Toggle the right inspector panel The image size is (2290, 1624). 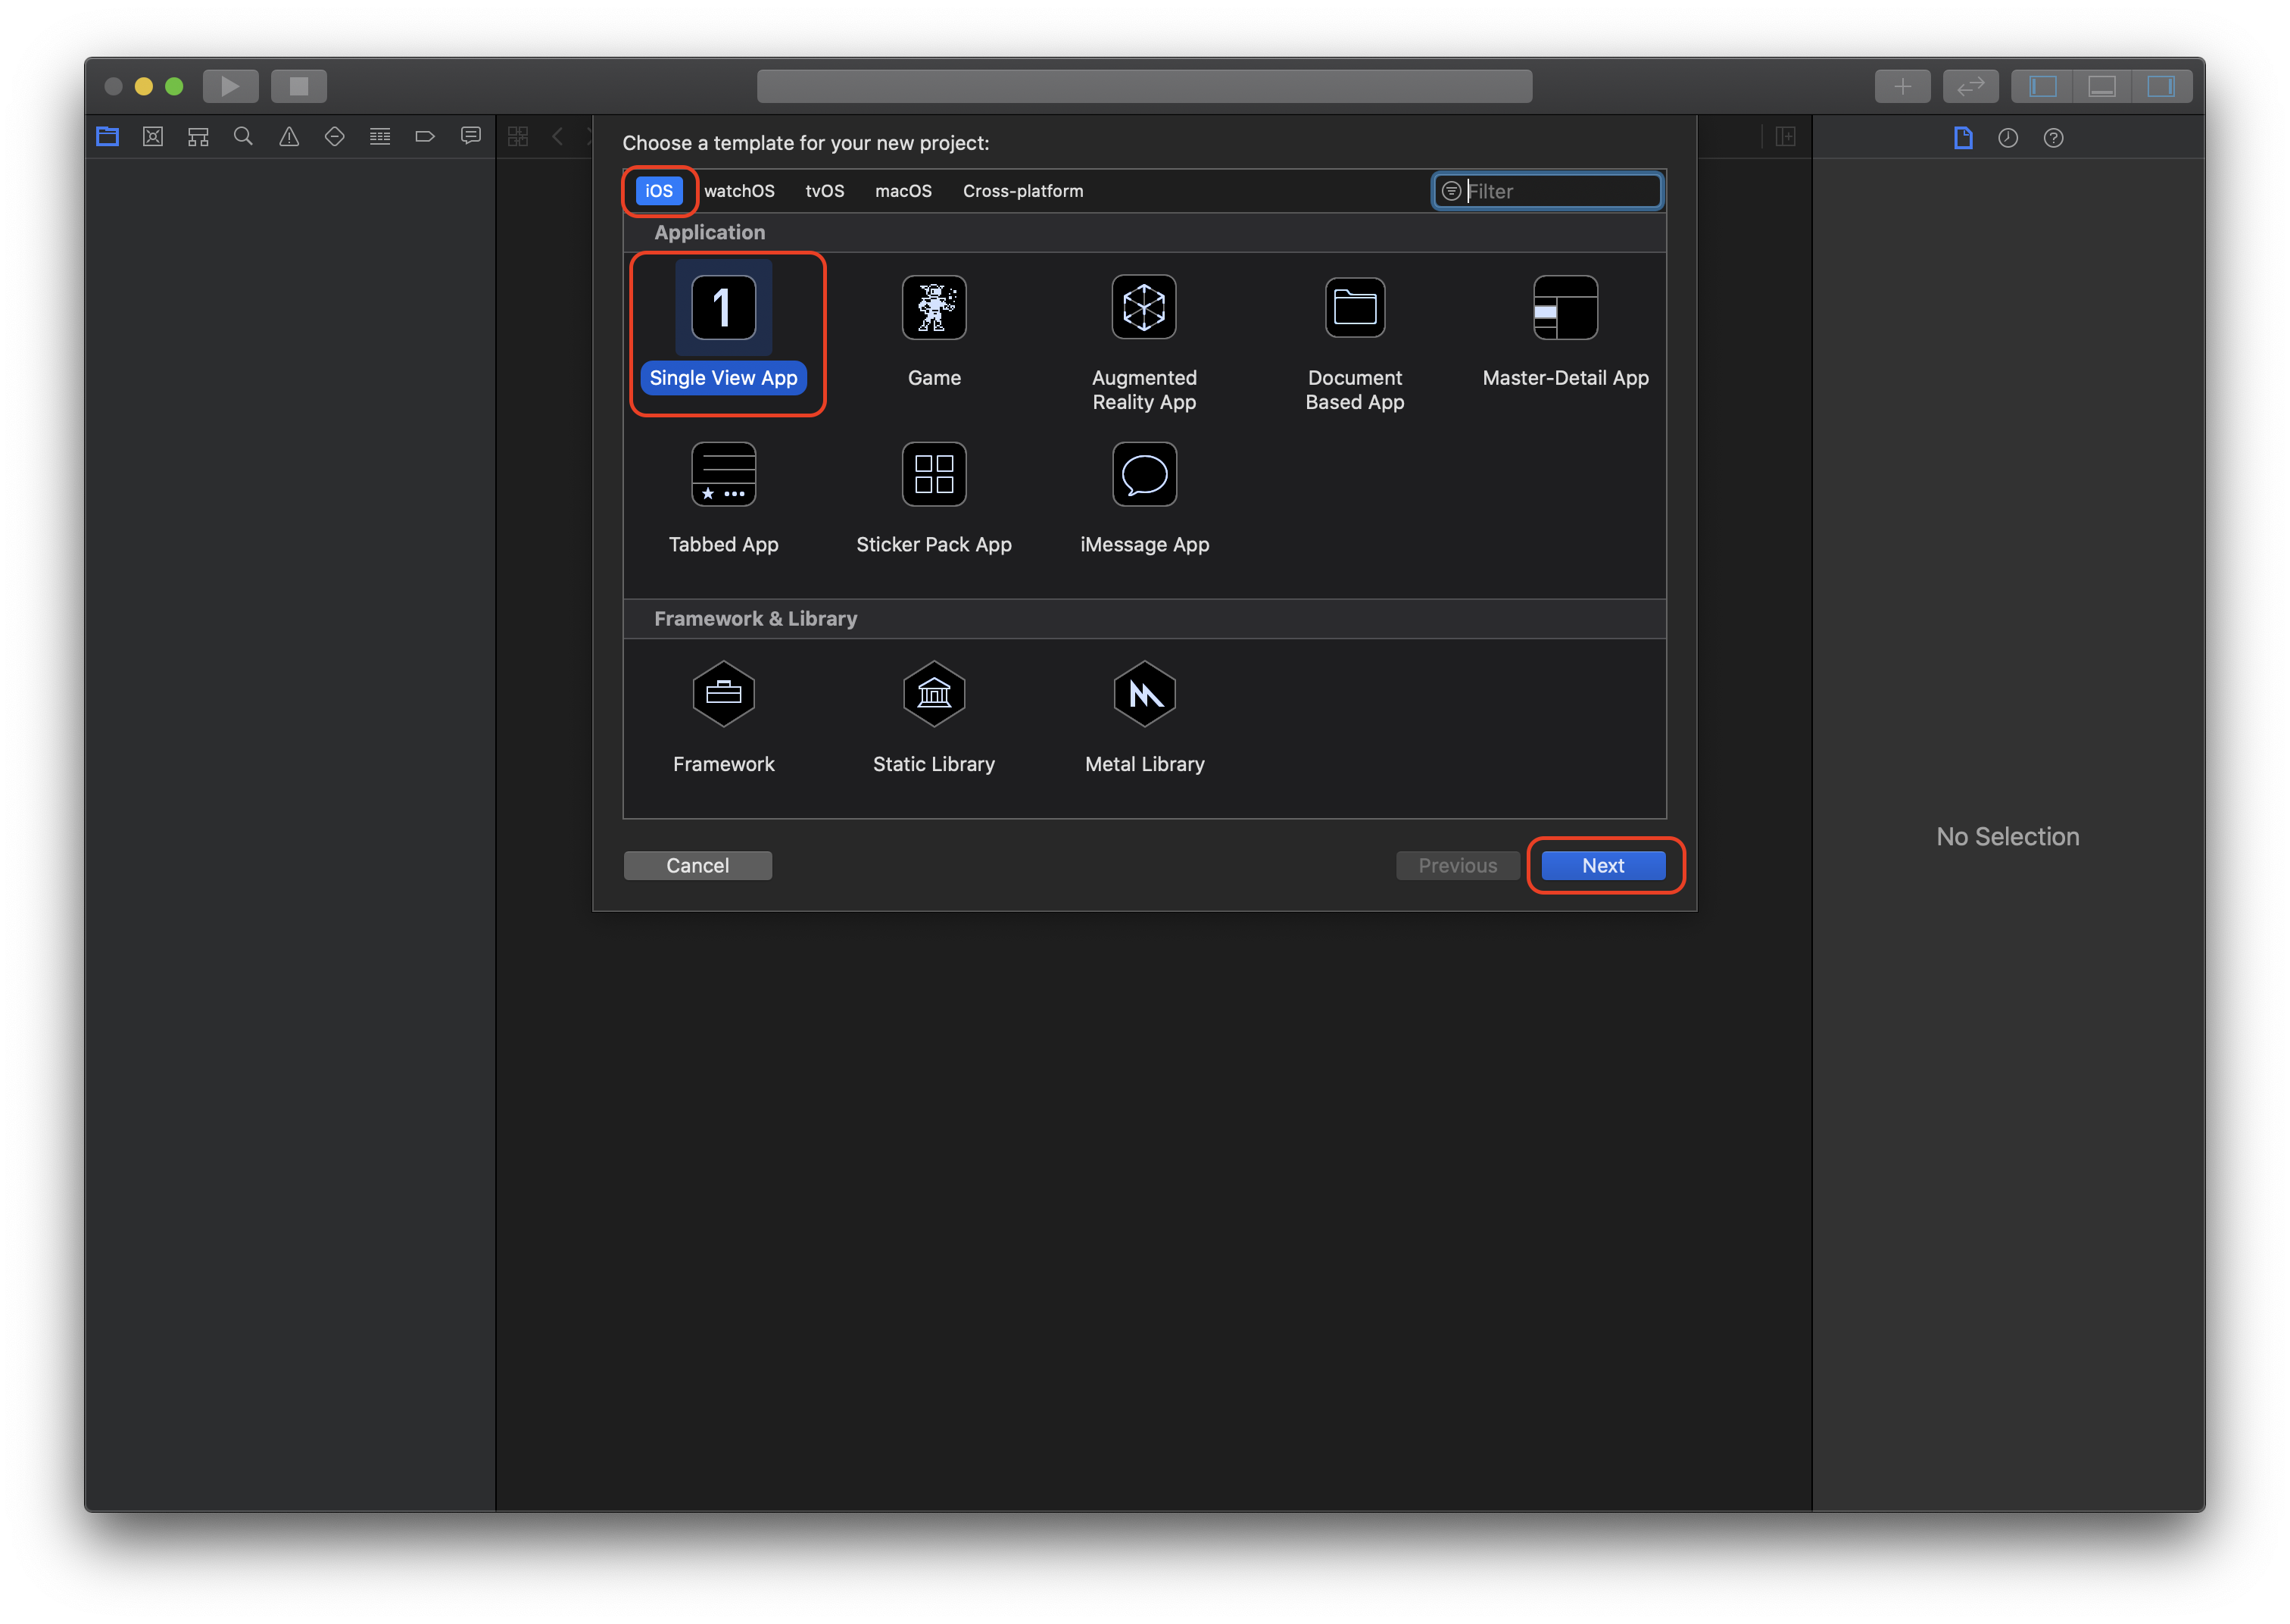[x=2160, y=87]
